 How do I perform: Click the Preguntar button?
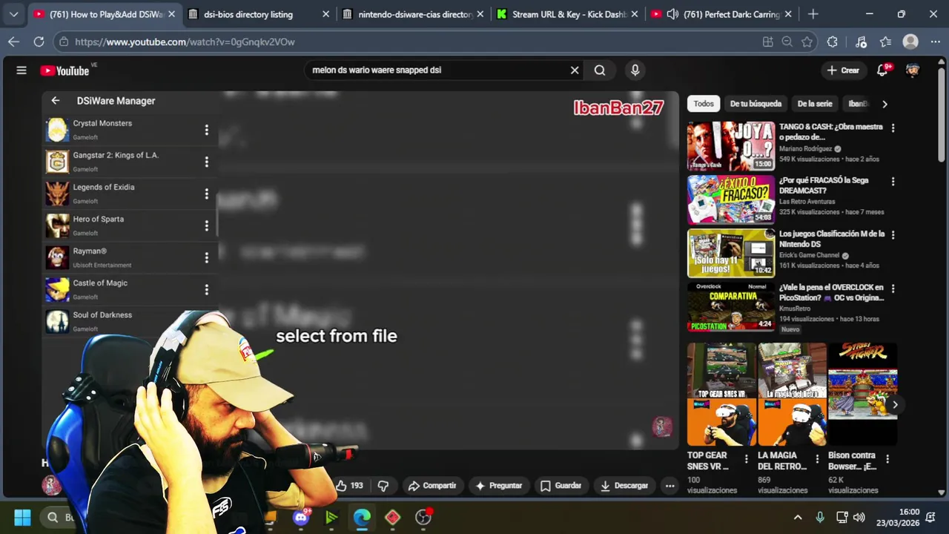(x=499, y=486)
